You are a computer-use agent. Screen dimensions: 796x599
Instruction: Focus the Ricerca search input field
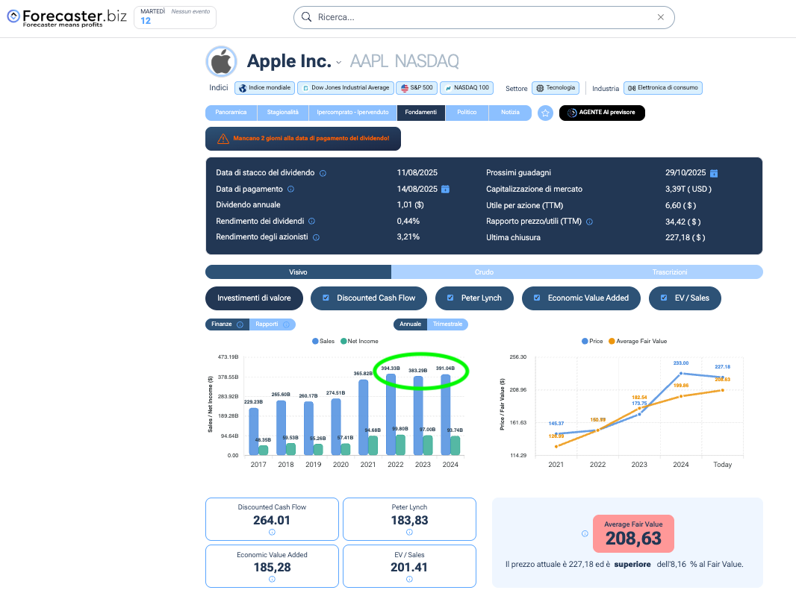[x=484, y=17]
